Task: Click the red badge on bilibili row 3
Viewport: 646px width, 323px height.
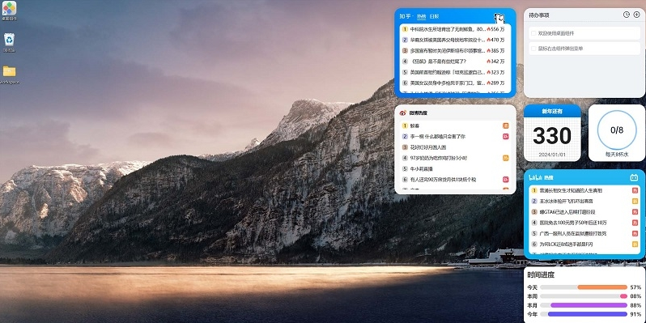Action: pos(635,212)
